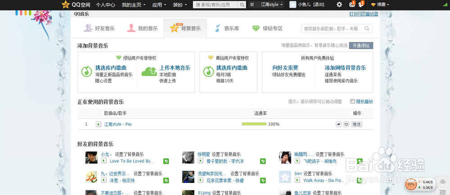
Task: Click 挑选库内歌曲 under 黄钻用户专享特权
Action: pos(232,68)
